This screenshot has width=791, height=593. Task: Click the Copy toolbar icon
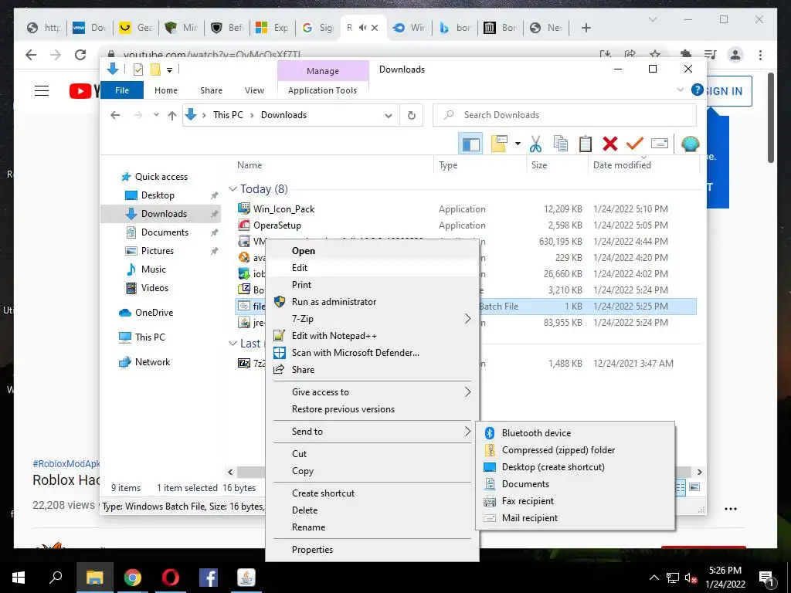point(561,144)
